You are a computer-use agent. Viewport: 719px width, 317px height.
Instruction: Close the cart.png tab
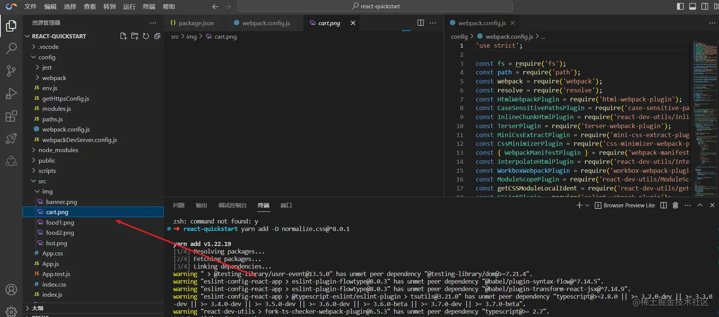(353, 23)
